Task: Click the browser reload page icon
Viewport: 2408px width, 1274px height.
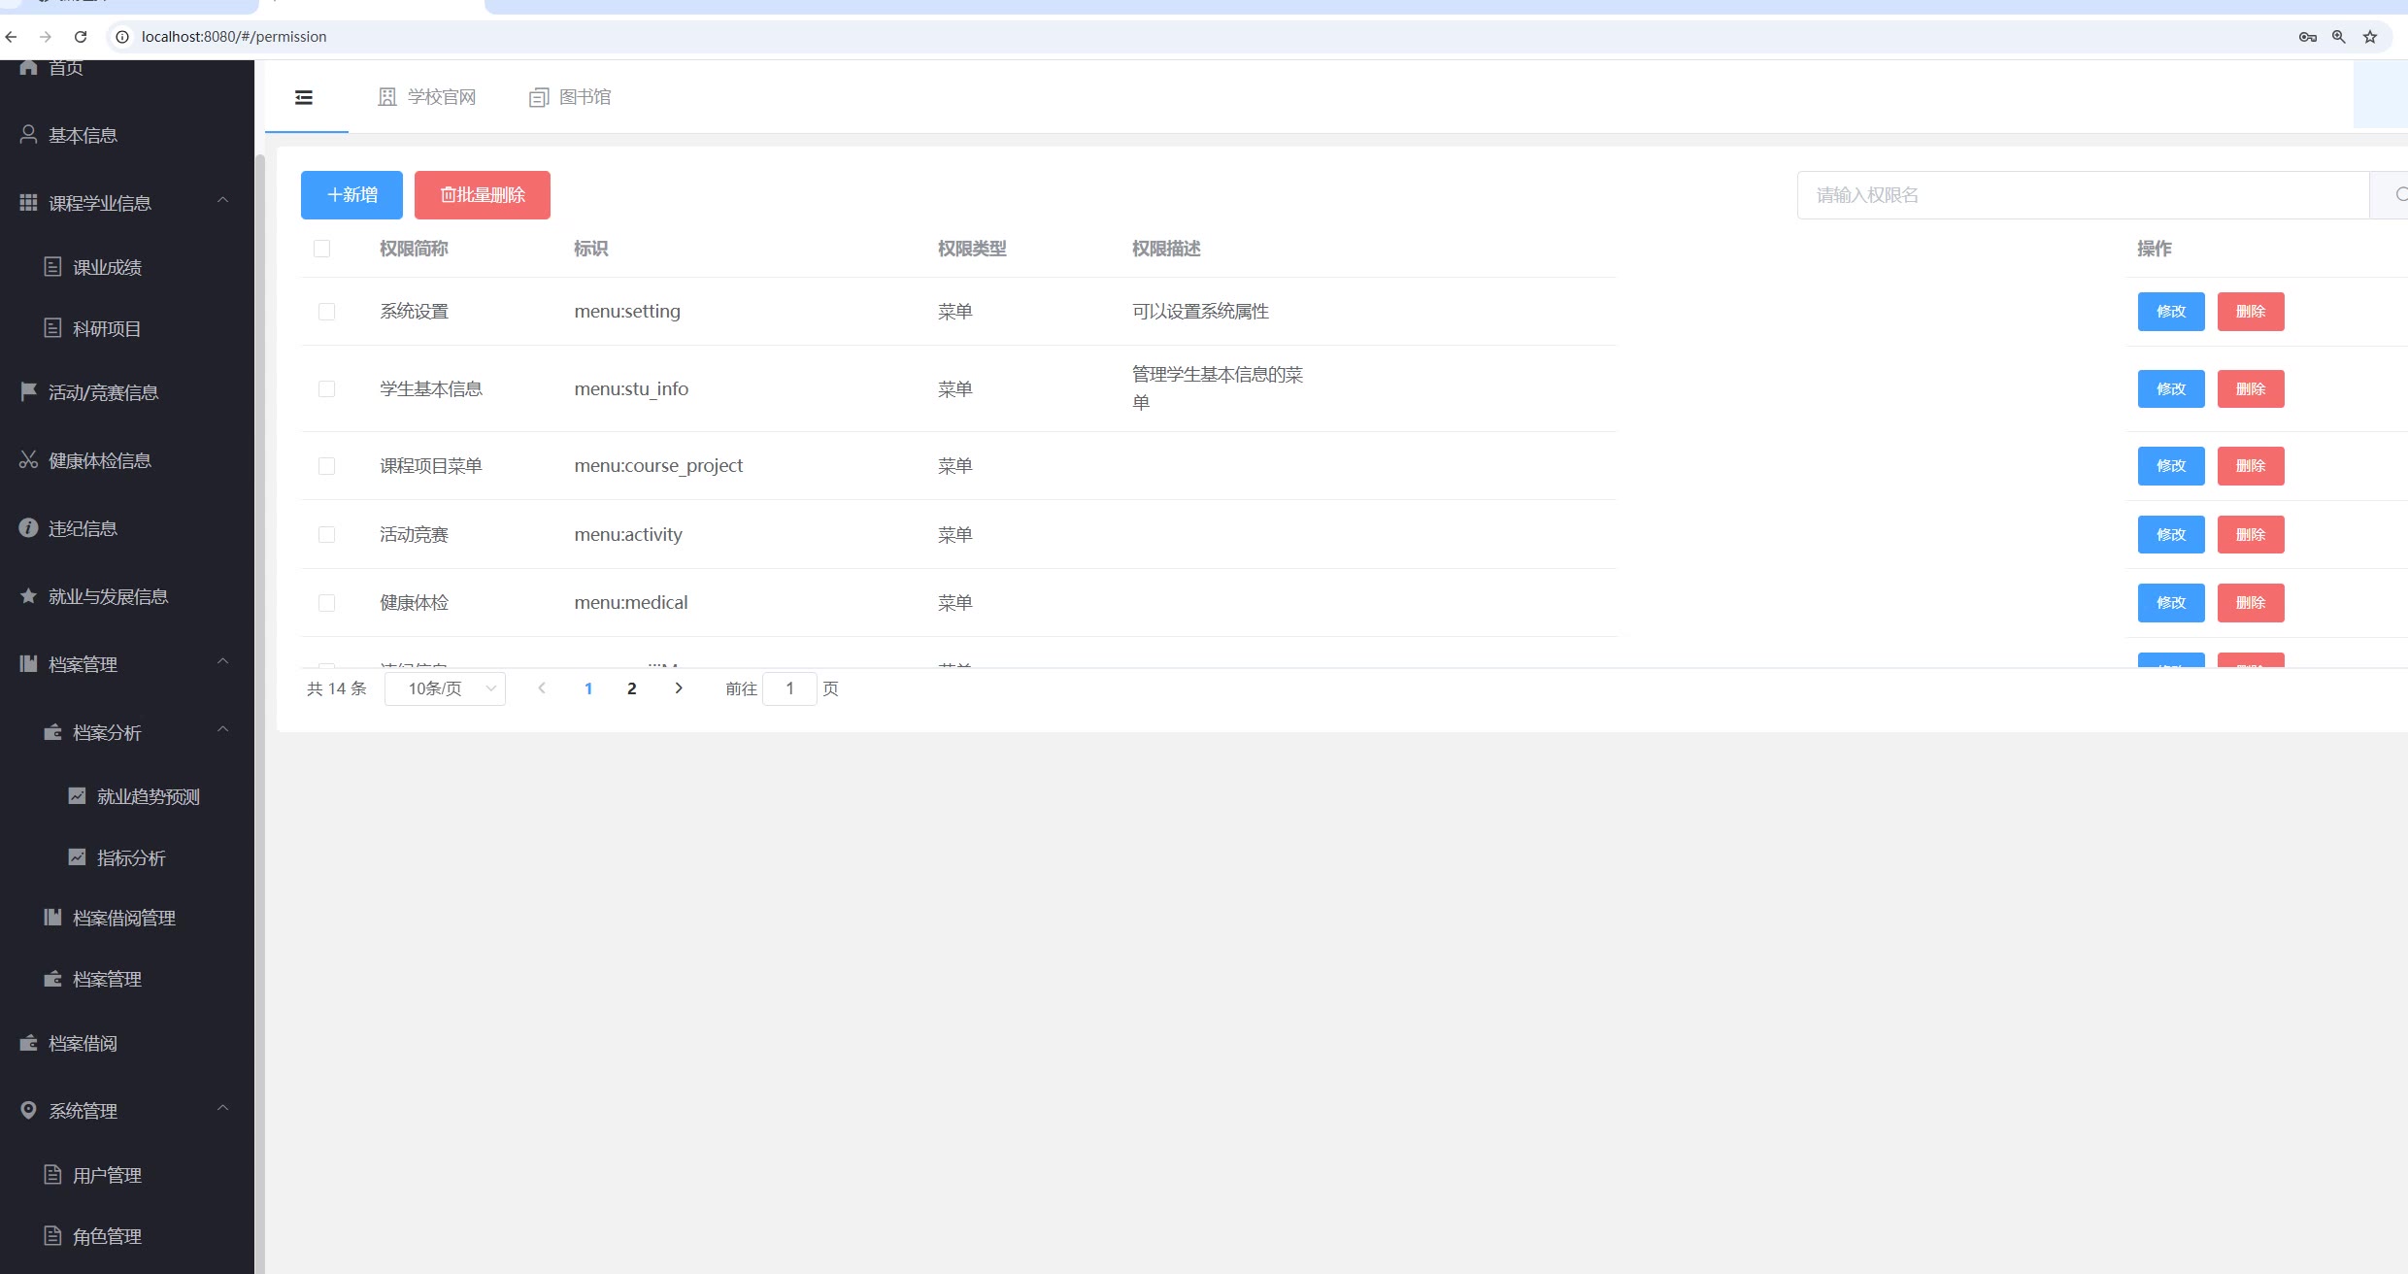Action: [81, 37]
